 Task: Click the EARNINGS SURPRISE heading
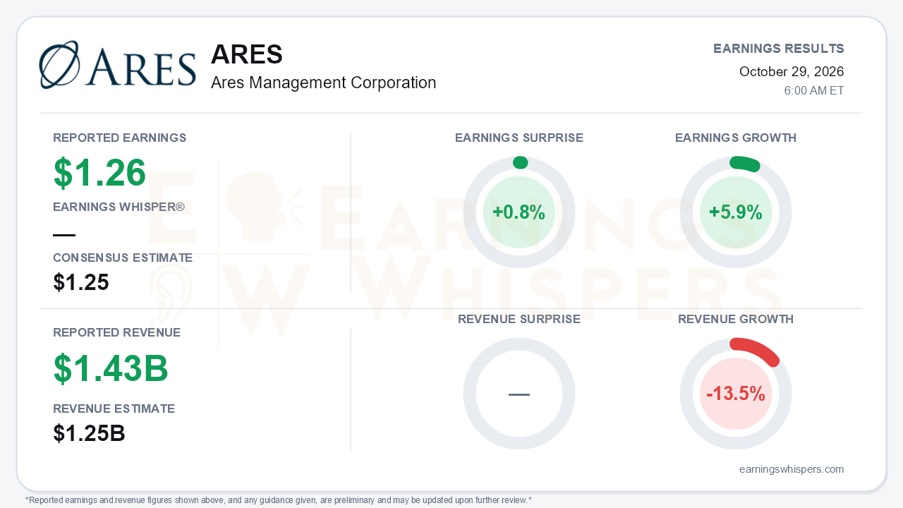519,138
